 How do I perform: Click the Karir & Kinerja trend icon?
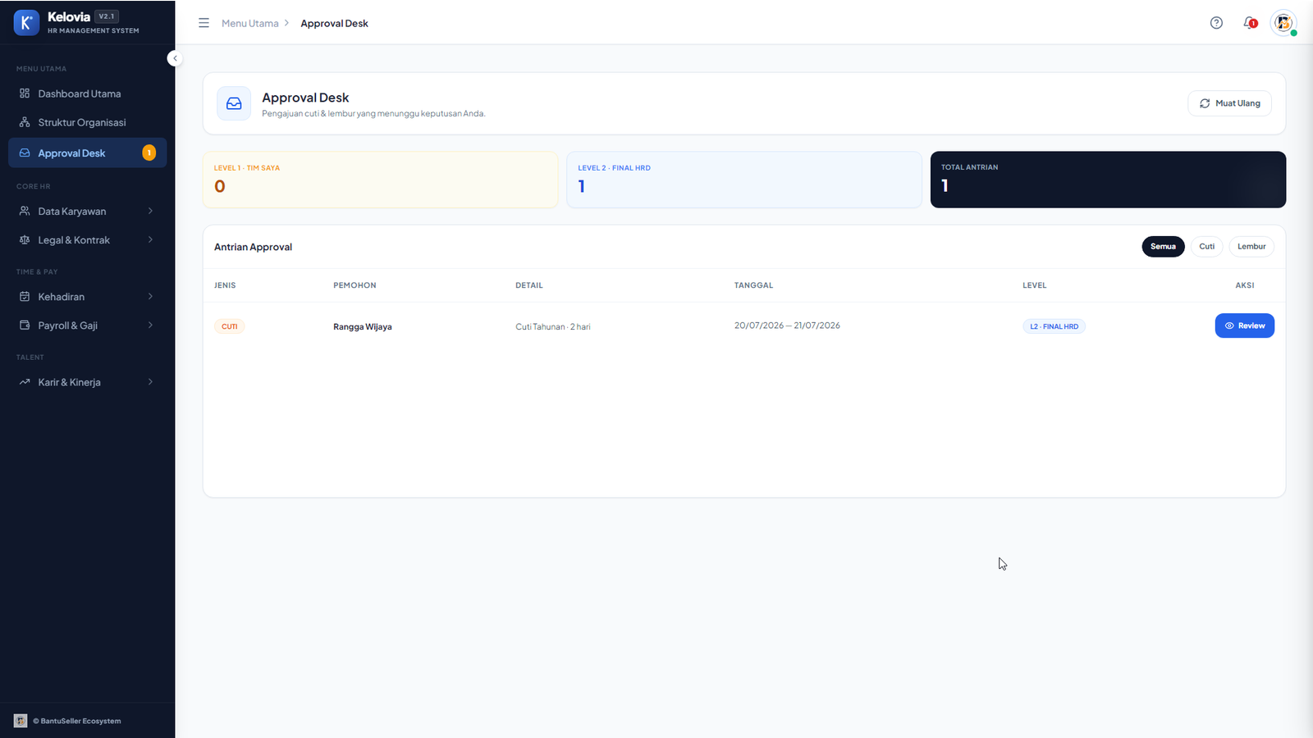pos(25,382)
